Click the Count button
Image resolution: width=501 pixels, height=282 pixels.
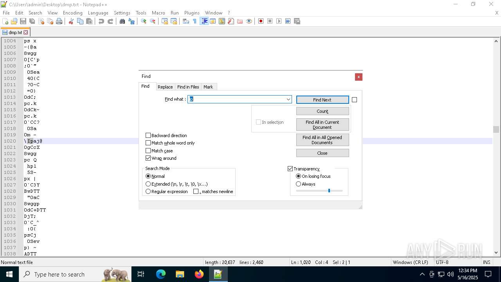(323, 111)
